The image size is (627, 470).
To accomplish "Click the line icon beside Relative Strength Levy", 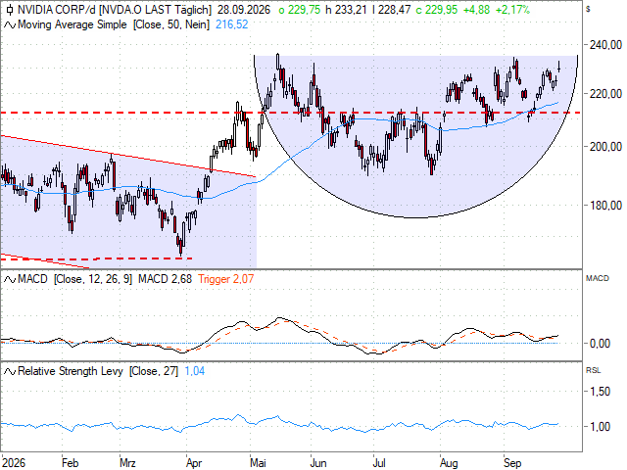I will (10, 372).
